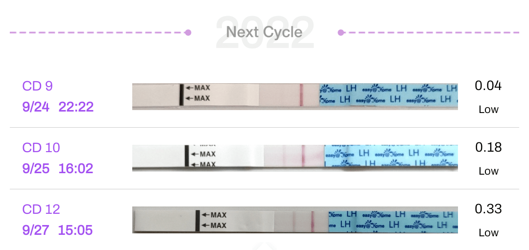The height and width of the screenshot is (250, 529).
Task: Collapse list with faint bottom chevron
Action: (264, 245)
